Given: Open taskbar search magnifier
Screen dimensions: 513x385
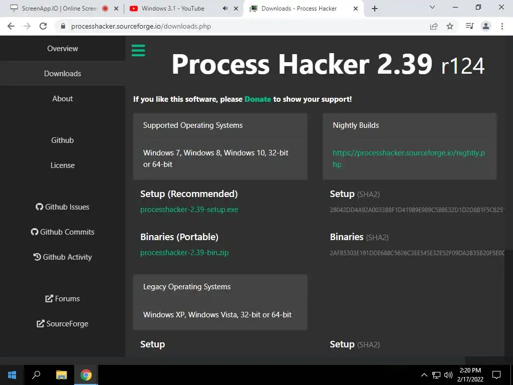Looking at the screenshot, I should [36, 375].
